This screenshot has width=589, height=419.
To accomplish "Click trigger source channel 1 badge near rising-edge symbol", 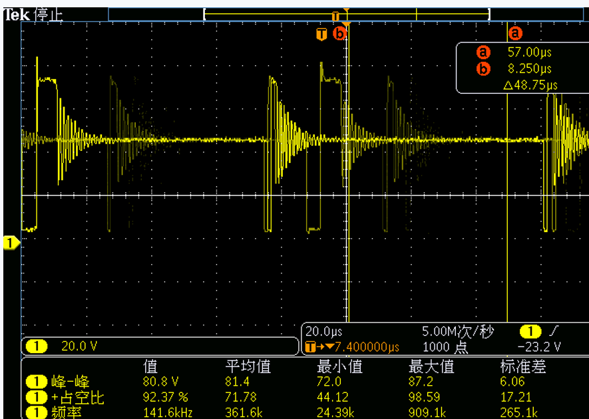I will 530,331.
